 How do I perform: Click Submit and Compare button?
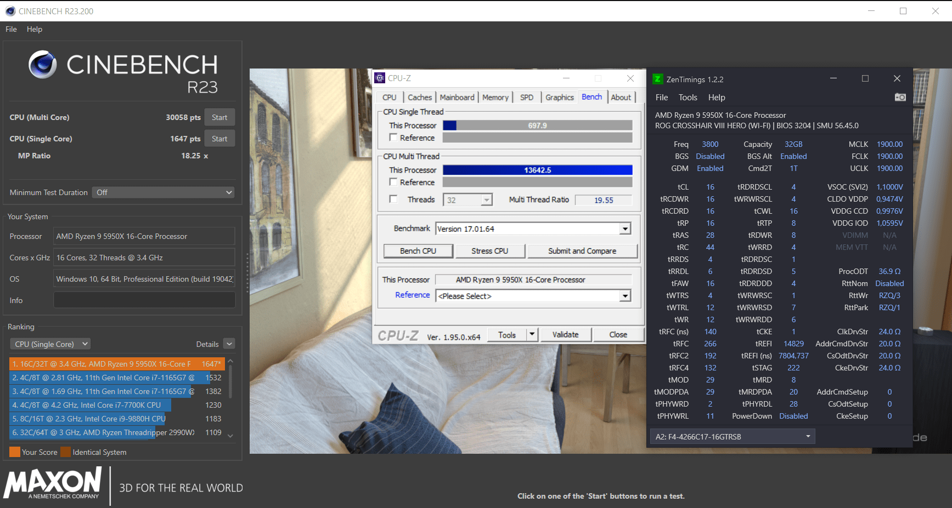pyautogui.click(x=582, y=250)
